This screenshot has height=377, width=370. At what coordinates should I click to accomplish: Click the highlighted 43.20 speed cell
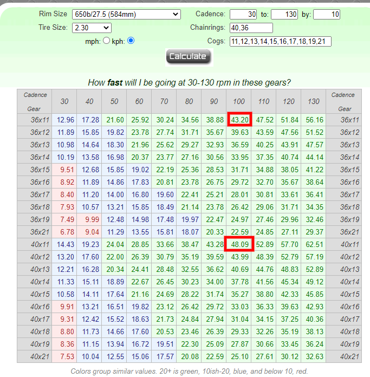[x=240, y=120]
